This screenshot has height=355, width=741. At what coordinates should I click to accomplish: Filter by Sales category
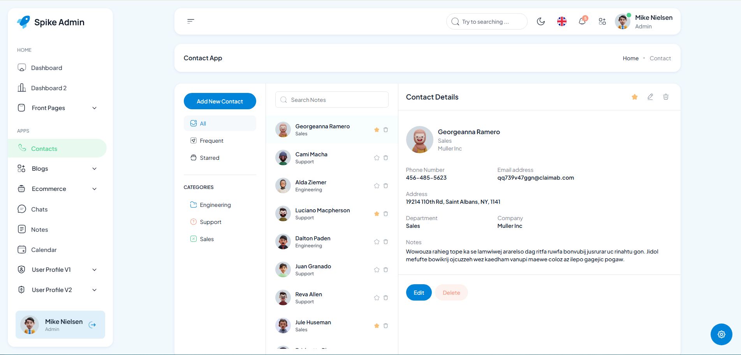coord(220,239)
